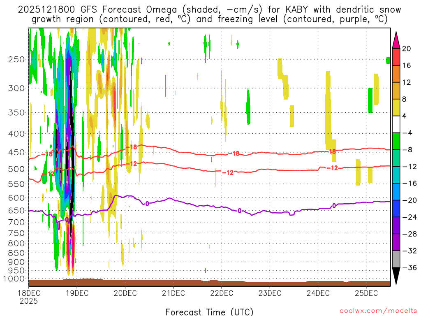This screenshot has width=421, height=316.
Task: Click the 450 pressure level label
Action: (16, 152)
